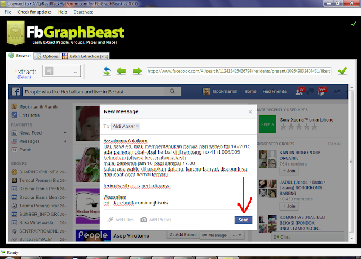Open the Chat bar at bottom

307,236
